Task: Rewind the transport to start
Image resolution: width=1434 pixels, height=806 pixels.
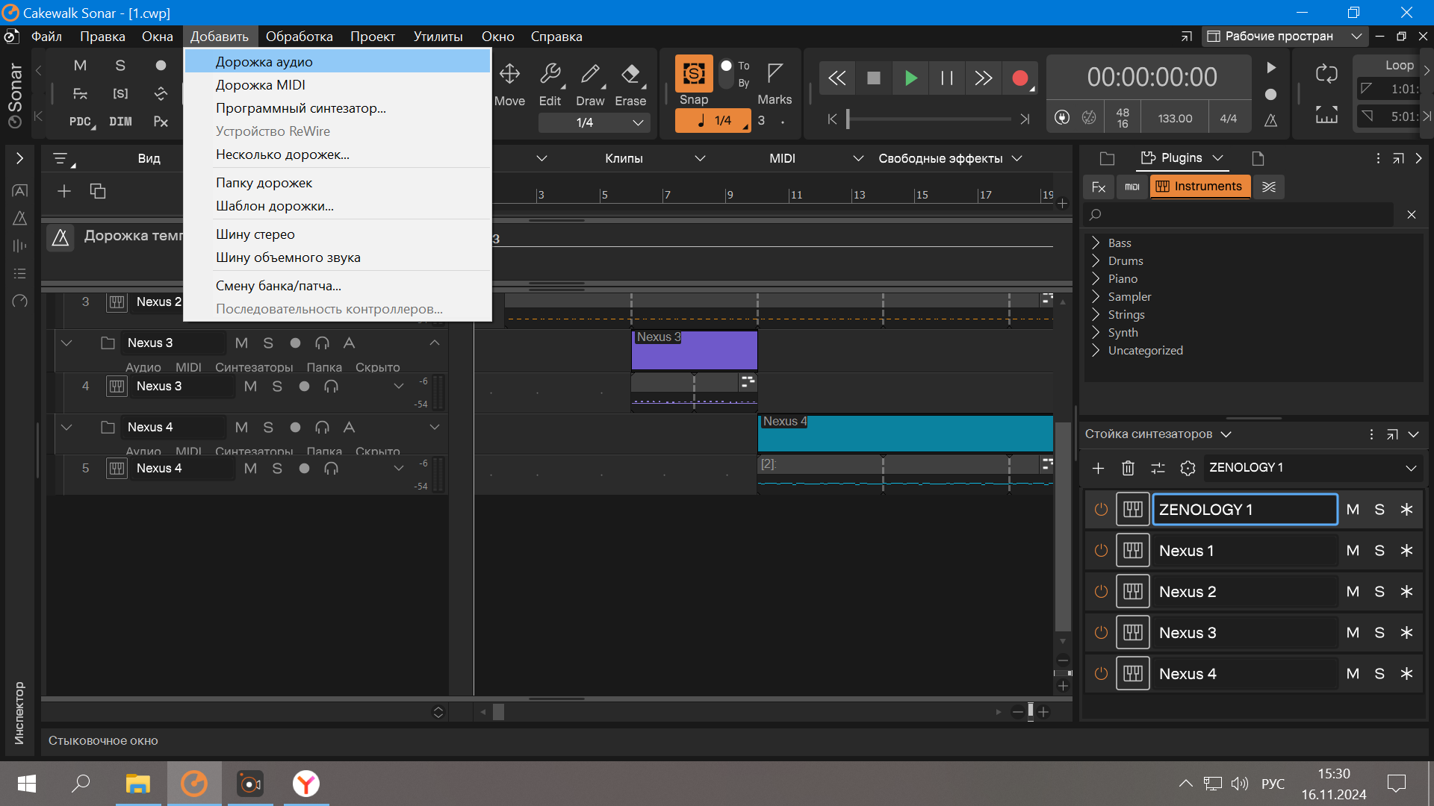Action: [837, 78]
